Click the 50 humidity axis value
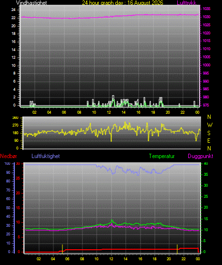This screenshot has width=222, height=265. pos(8,208)
